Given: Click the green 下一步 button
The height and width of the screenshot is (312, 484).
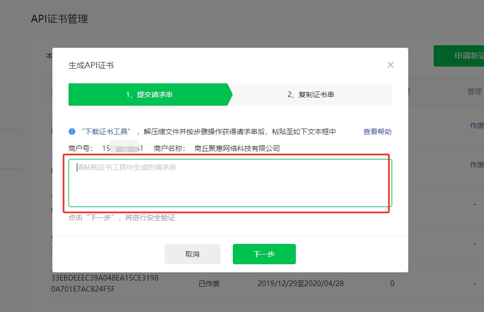Looking at the screenshot, I should point(264,254).
